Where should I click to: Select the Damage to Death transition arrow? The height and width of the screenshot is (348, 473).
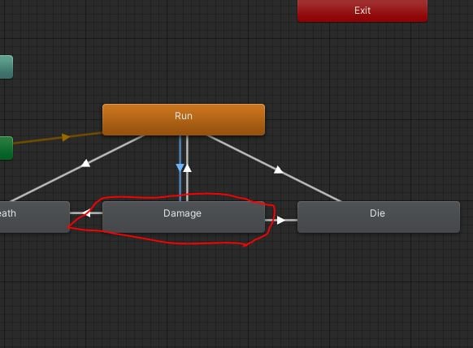[86, 213]
